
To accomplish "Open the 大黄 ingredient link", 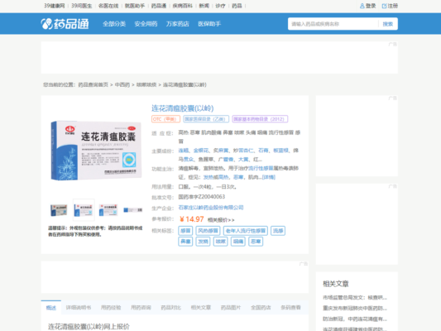I will click(x=243, y=160).
